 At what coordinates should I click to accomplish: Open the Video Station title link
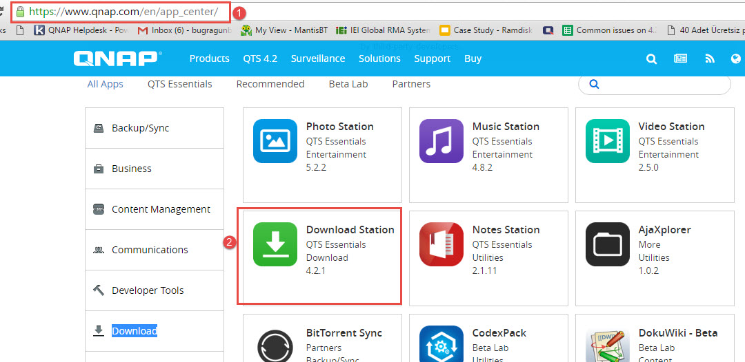[671, 127]
